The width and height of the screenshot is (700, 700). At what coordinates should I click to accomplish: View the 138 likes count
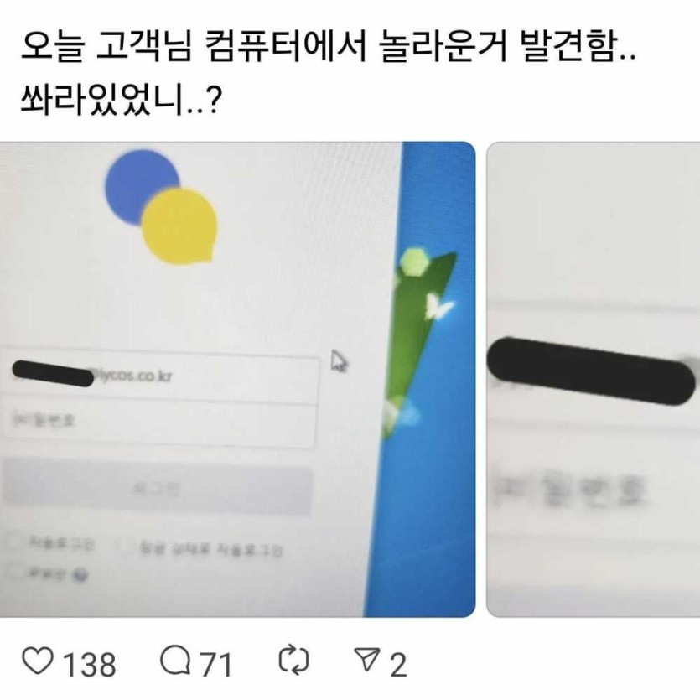(90, 665)
